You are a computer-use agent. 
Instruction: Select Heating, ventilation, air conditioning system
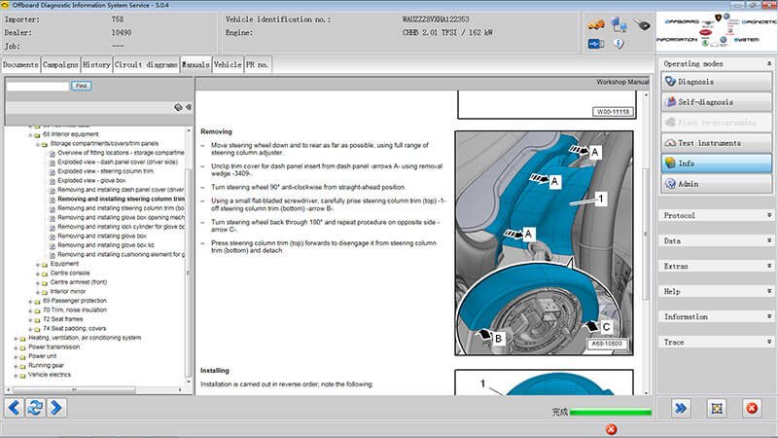coord(85,338)
